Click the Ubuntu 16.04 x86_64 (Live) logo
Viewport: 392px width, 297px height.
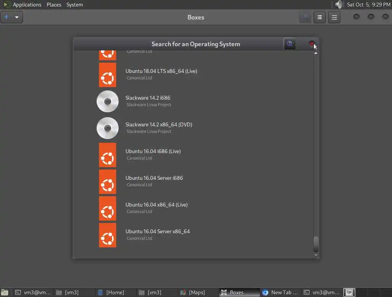point(108,208)
